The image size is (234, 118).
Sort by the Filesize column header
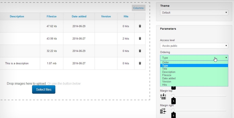tap(52, 16)
